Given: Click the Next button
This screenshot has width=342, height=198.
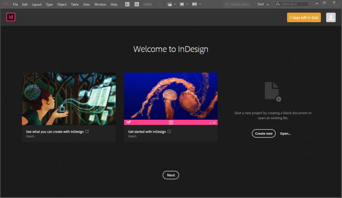Looking at the screenshot, I should pos(171,175).
